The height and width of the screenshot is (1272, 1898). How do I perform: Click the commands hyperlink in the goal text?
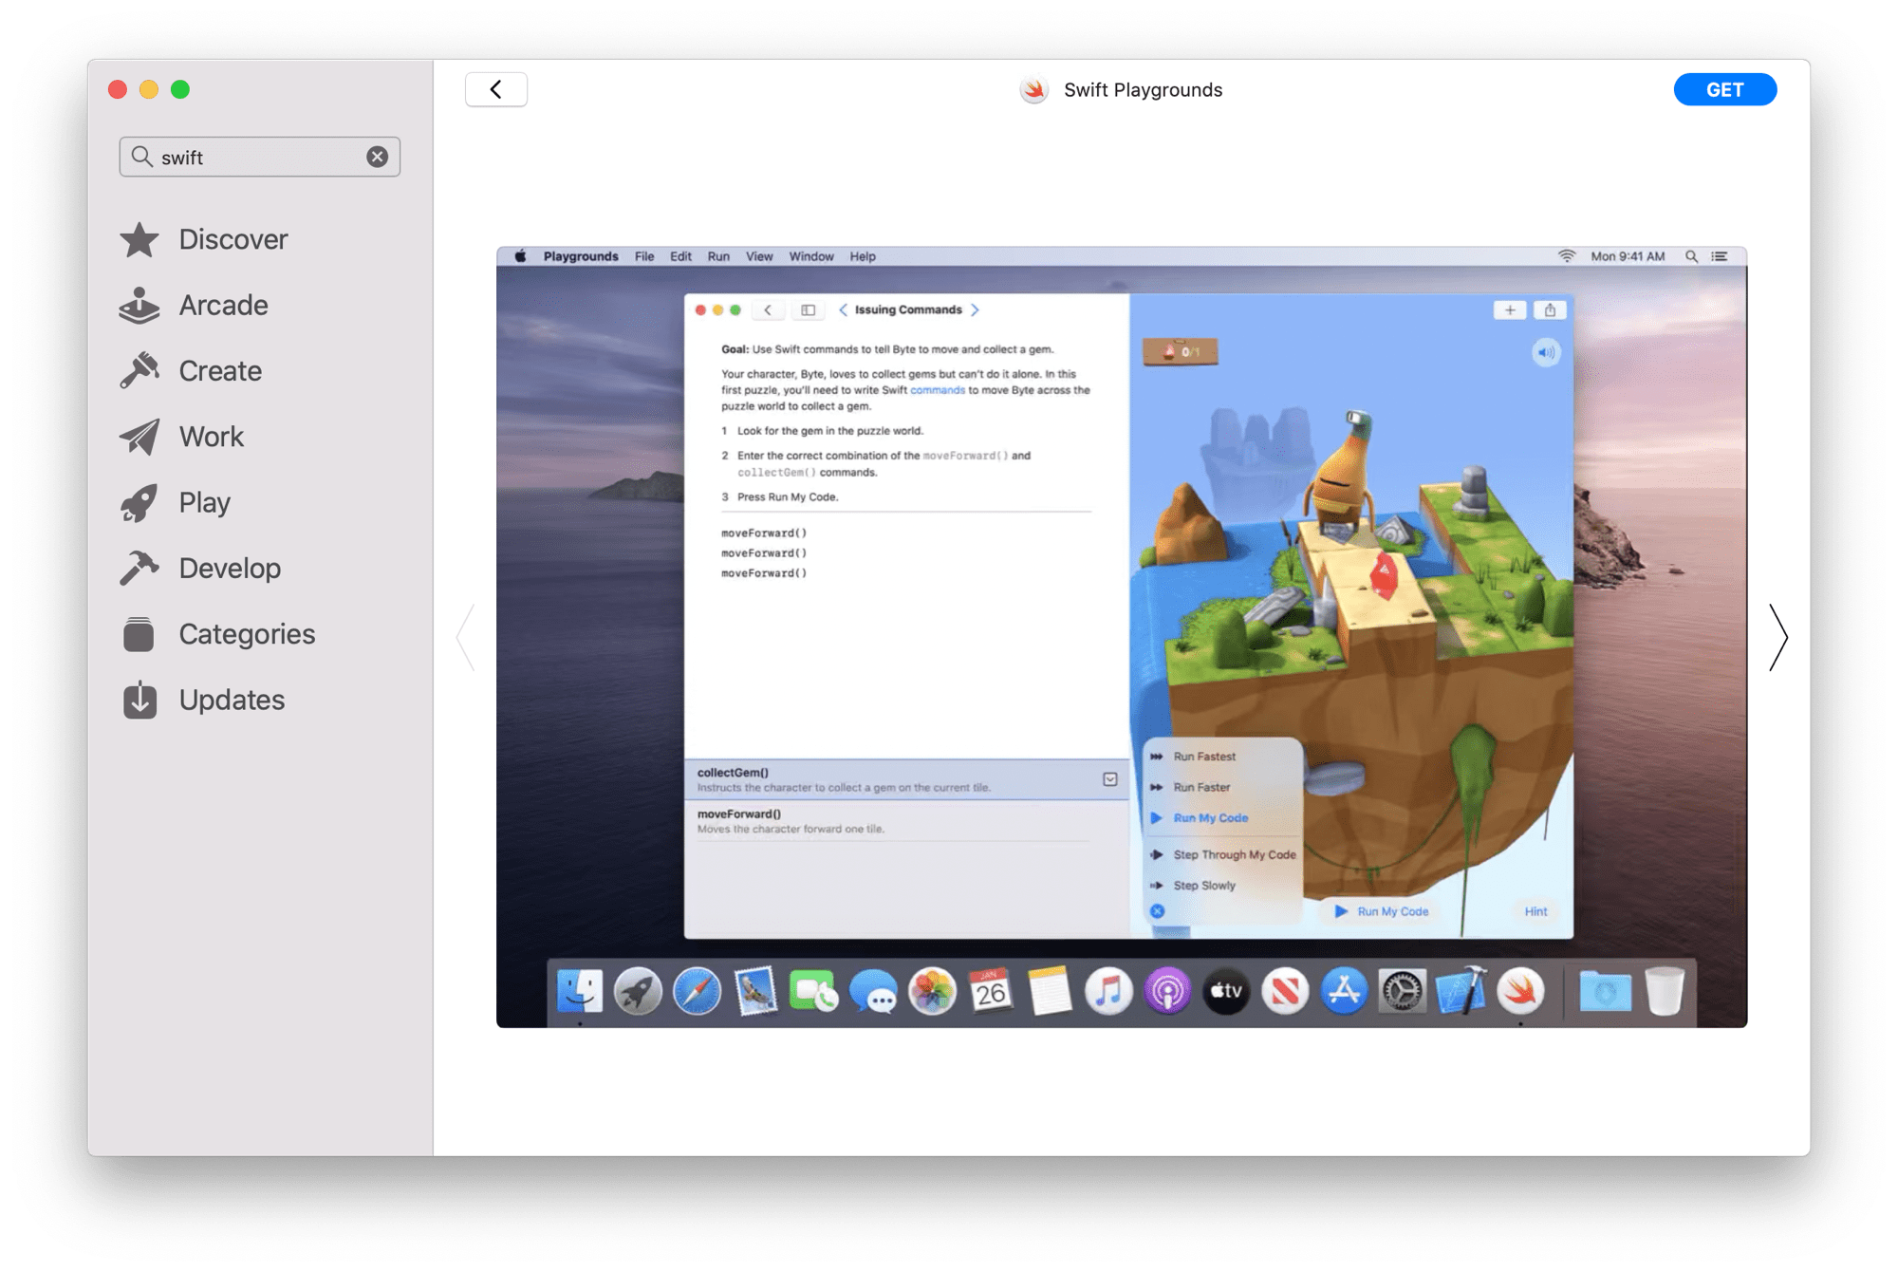point(939,389)
